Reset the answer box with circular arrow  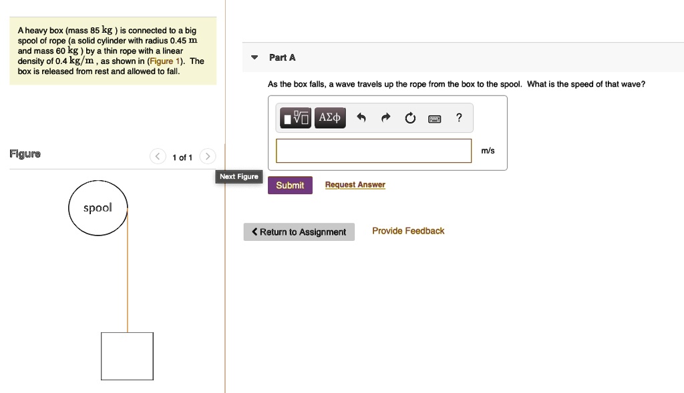tap(410, 119)
